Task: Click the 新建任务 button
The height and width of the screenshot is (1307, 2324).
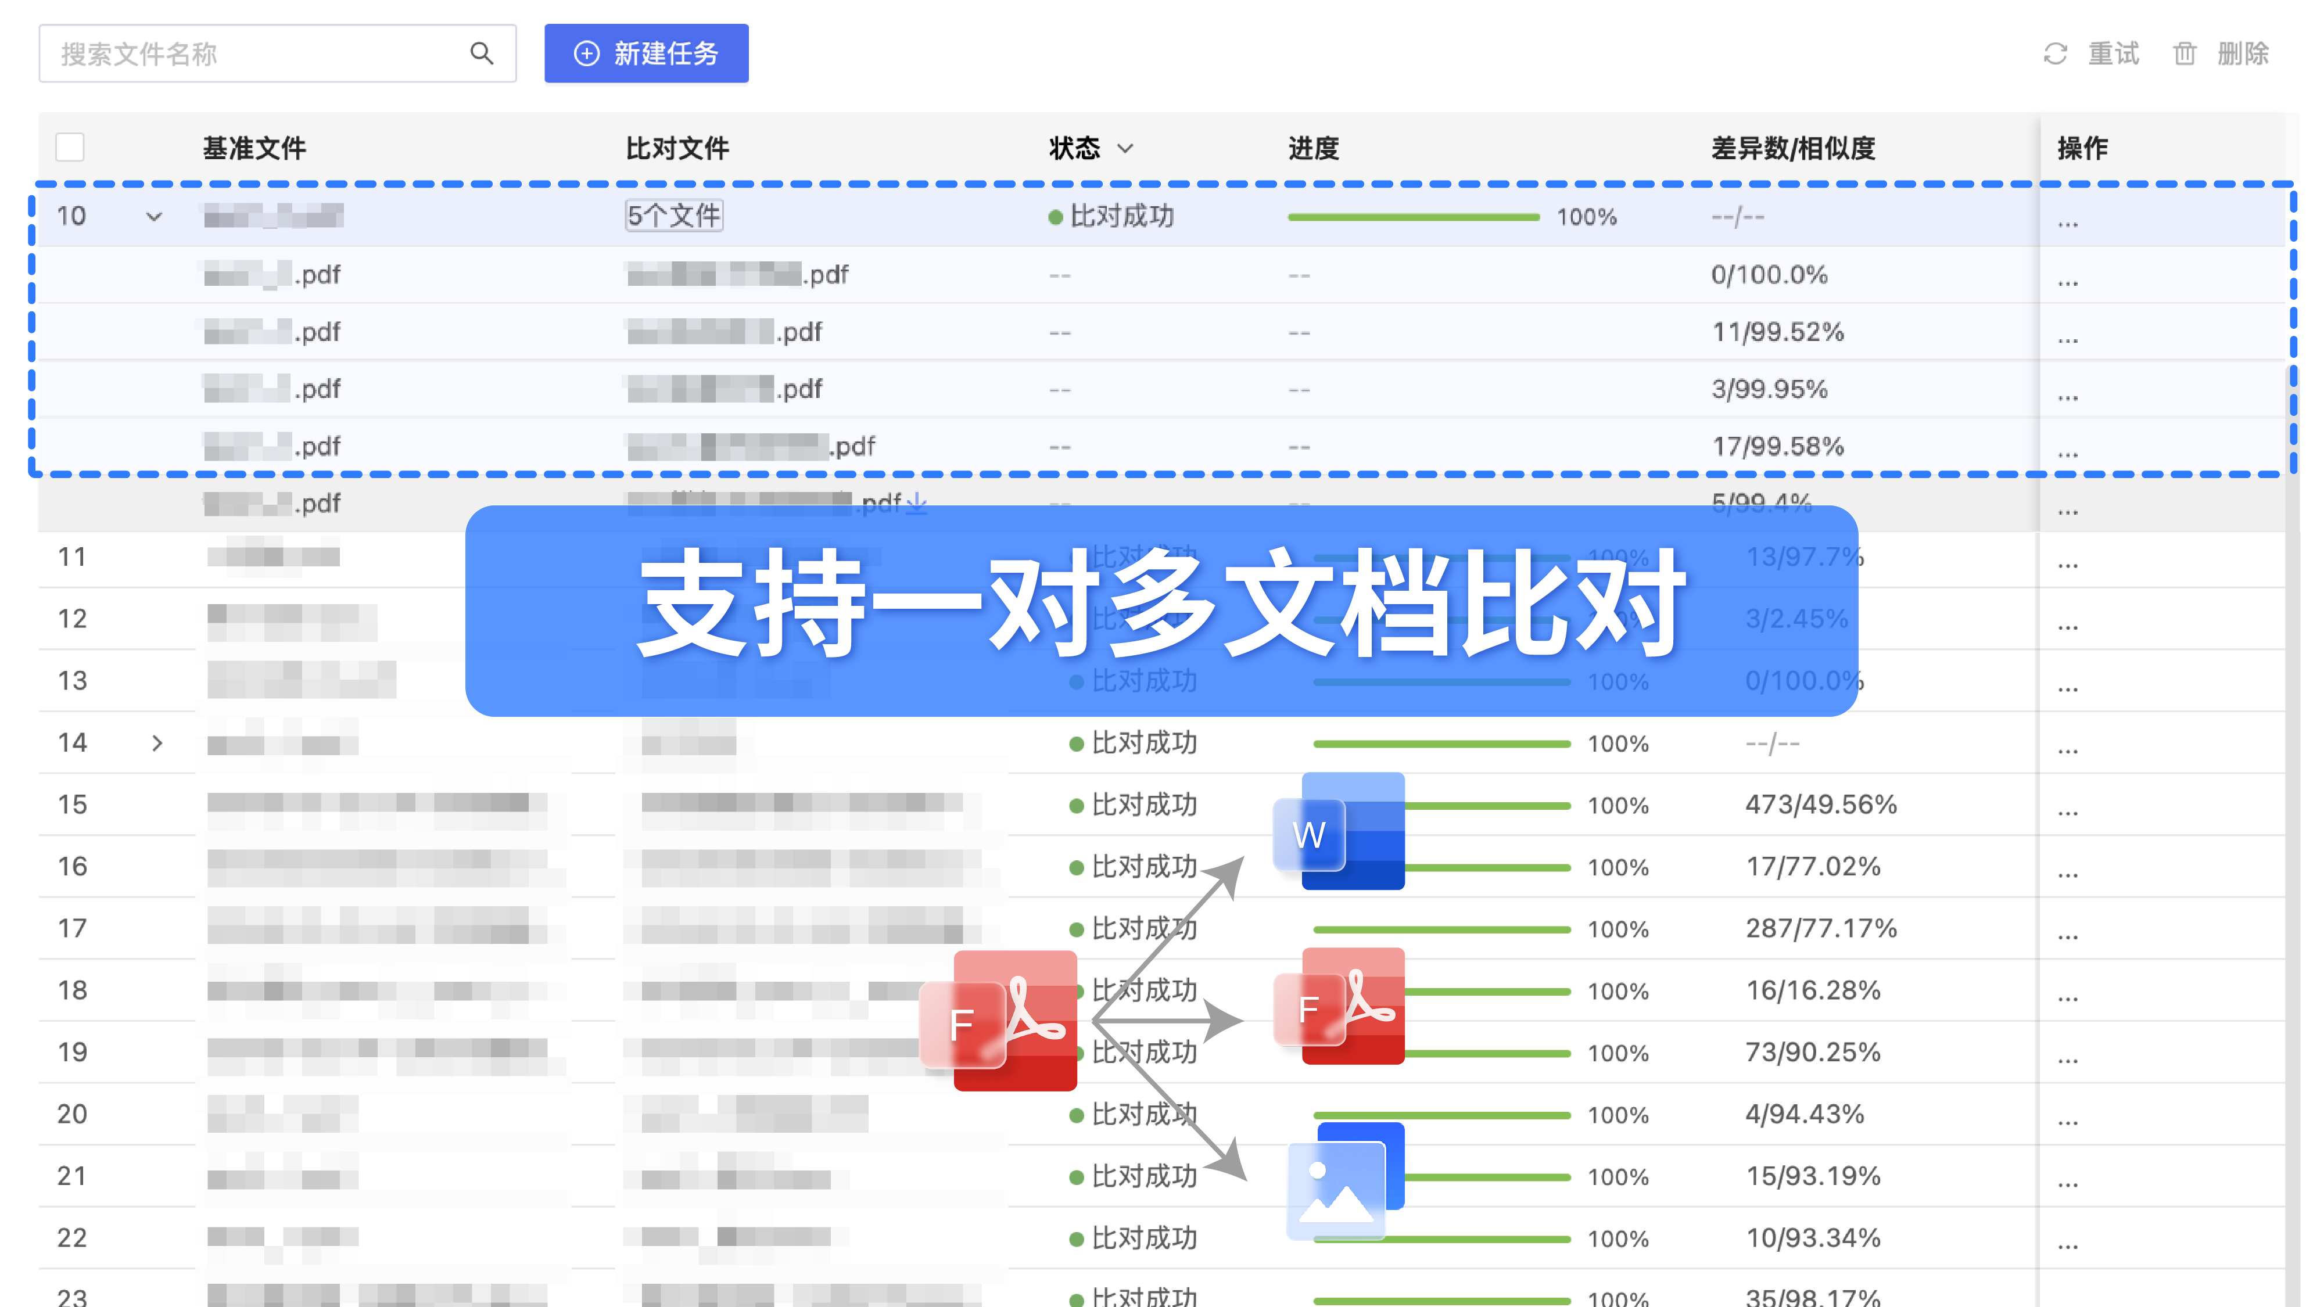Action: coord(646,53)
